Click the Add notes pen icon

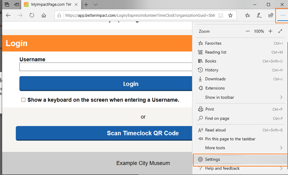tap(259, 15)
